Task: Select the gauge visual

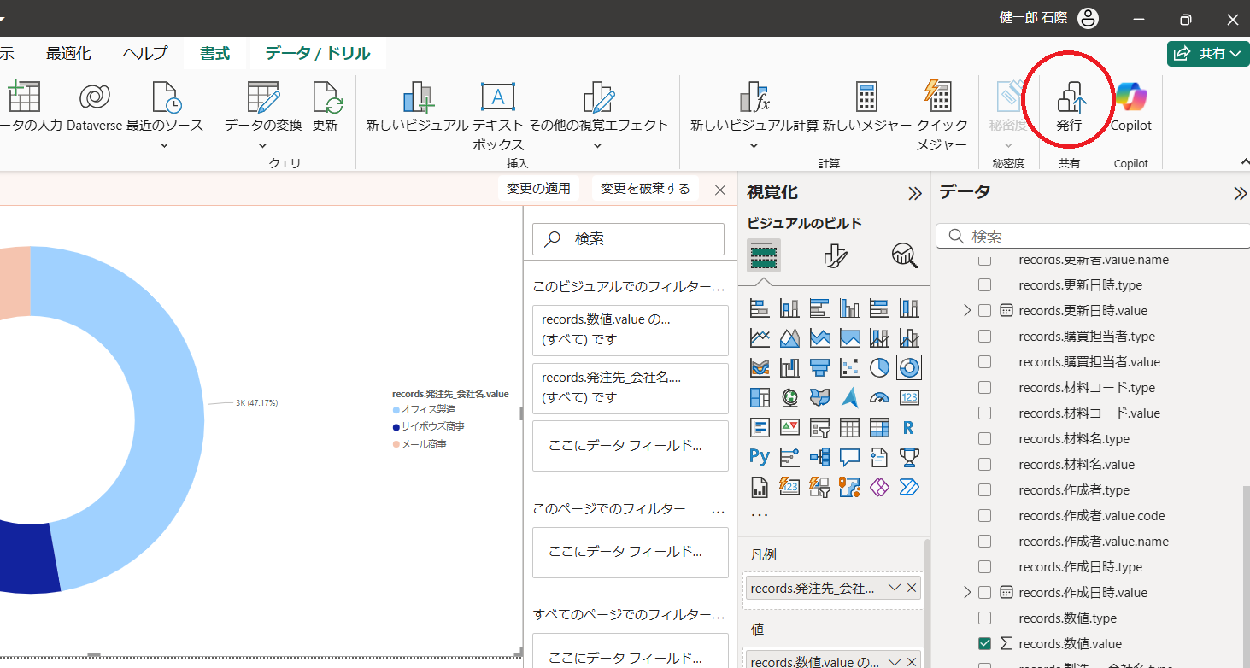Action: [x=879, y=397]
